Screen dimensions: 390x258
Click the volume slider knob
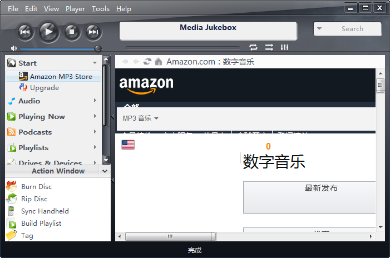[98, 48]
